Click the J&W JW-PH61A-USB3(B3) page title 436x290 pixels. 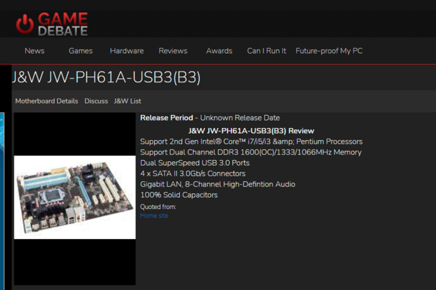click(x=106, y=77)
